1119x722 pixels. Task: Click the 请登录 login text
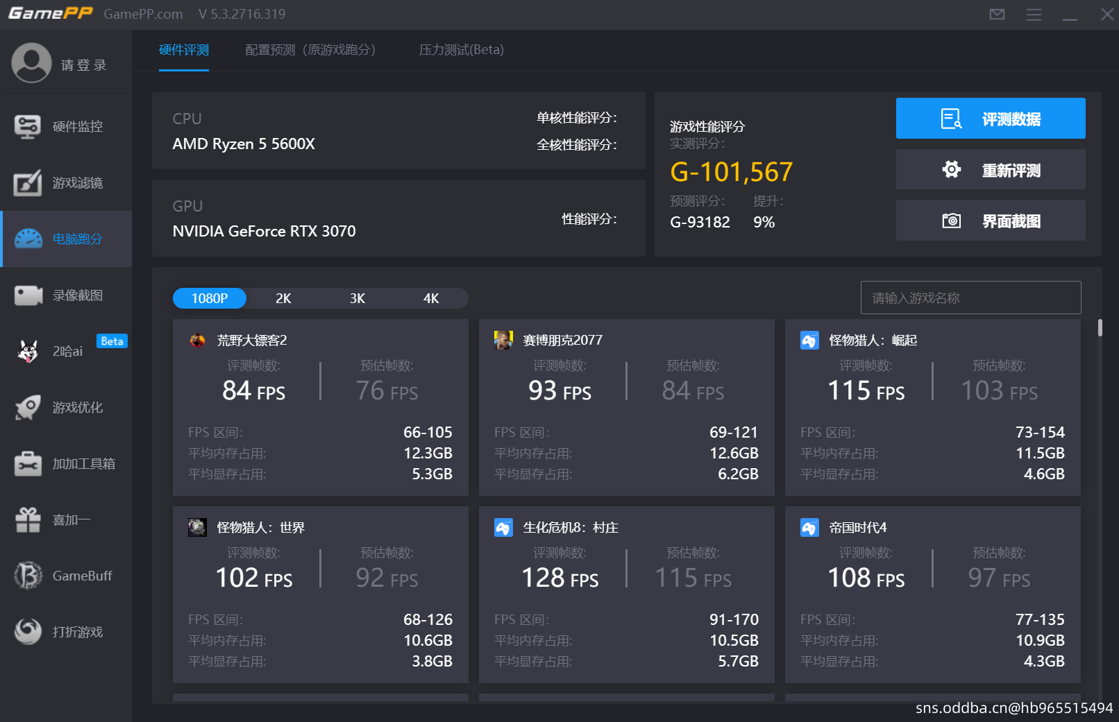83,65
